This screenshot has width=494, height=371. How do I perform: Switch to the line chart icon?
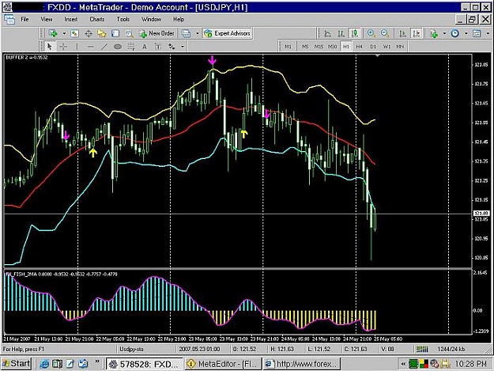pyautogui.click(x=328, y=33)
